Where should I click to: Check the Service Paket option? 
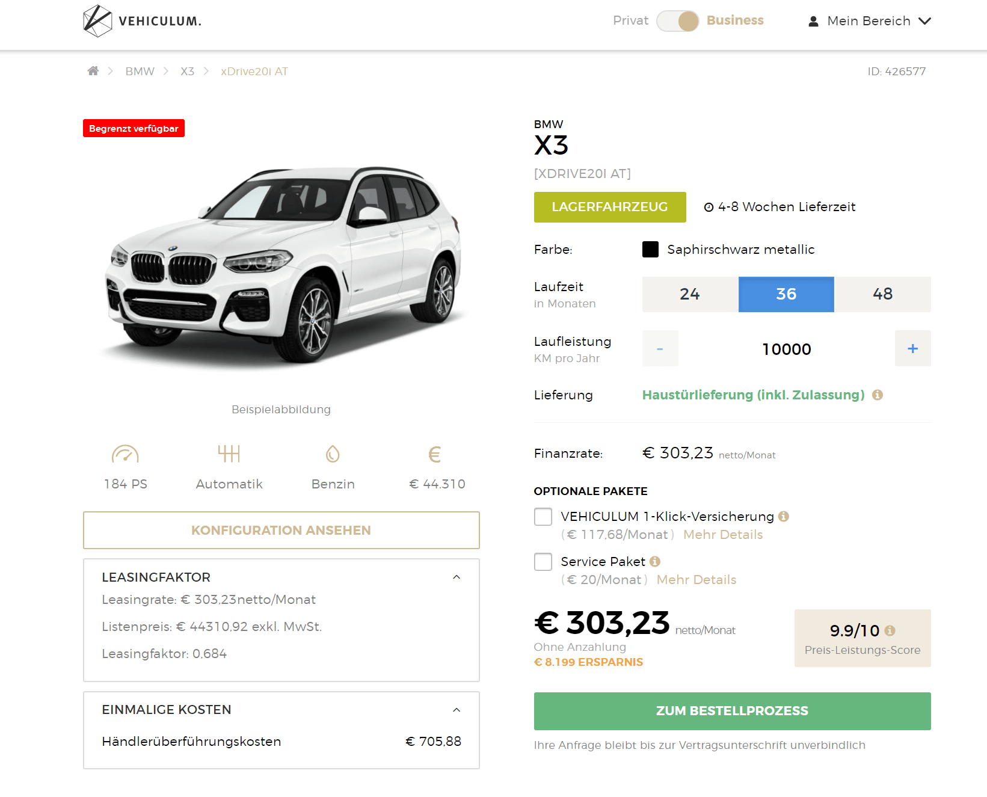point(543,562)
